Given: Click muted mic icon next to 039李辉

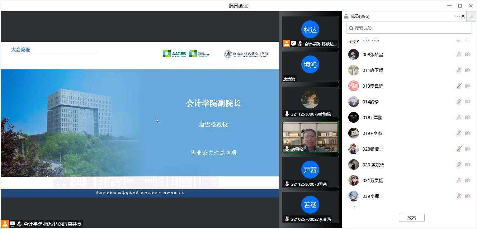Looking at the screenshot, I should click(x=459, y=196).
